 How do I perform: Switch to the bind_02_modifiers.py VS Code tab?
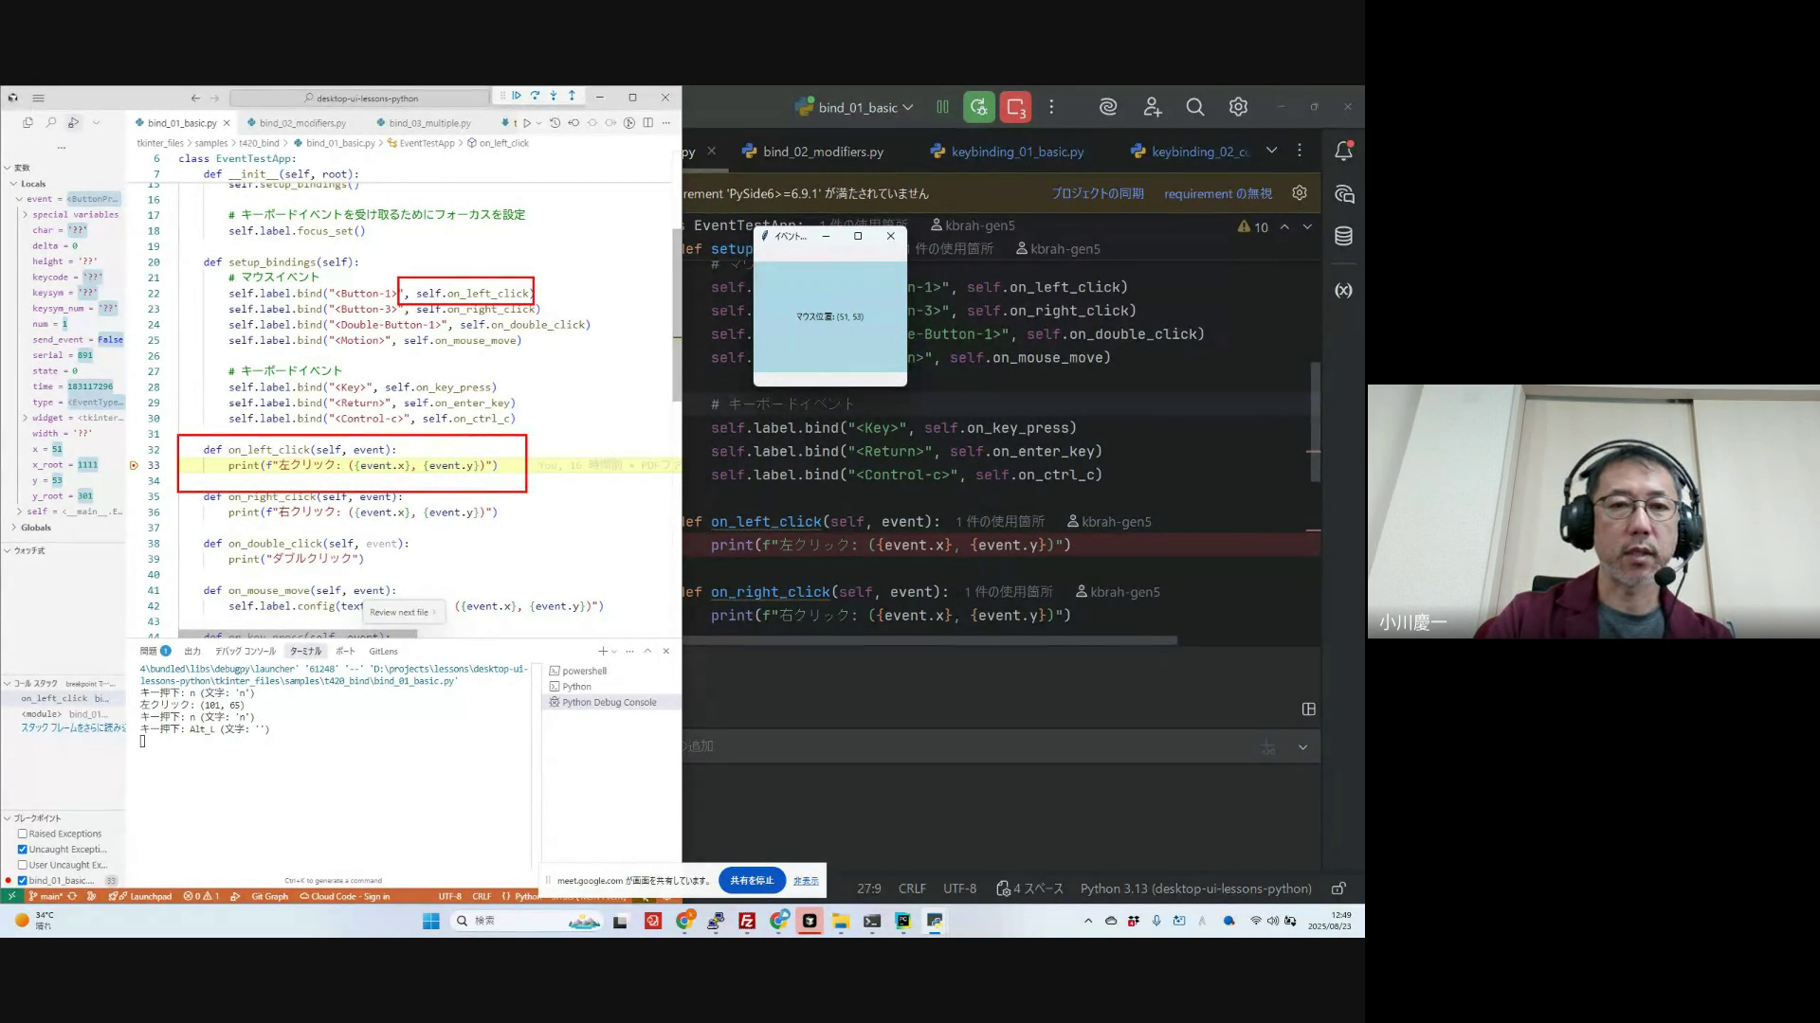[x=301, y=123]
